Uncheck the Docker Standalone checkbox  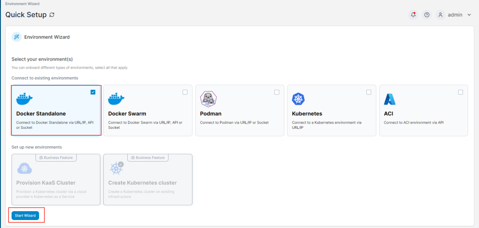click(93, 92)
